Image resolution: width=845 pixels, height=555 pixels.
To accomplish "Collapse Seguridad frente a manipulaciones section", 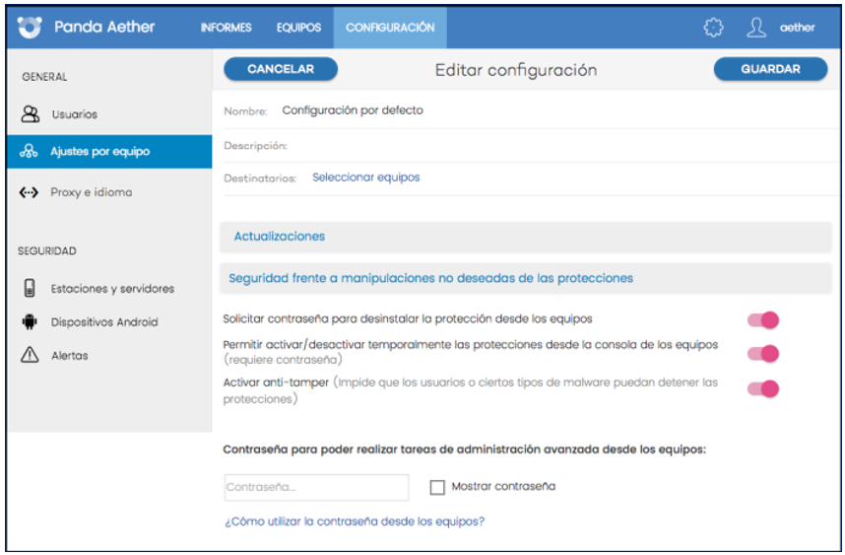I will [x=526, y=278].
